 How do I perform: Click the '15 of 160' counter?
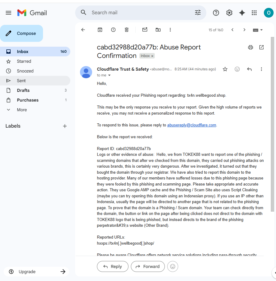[216, 30]
